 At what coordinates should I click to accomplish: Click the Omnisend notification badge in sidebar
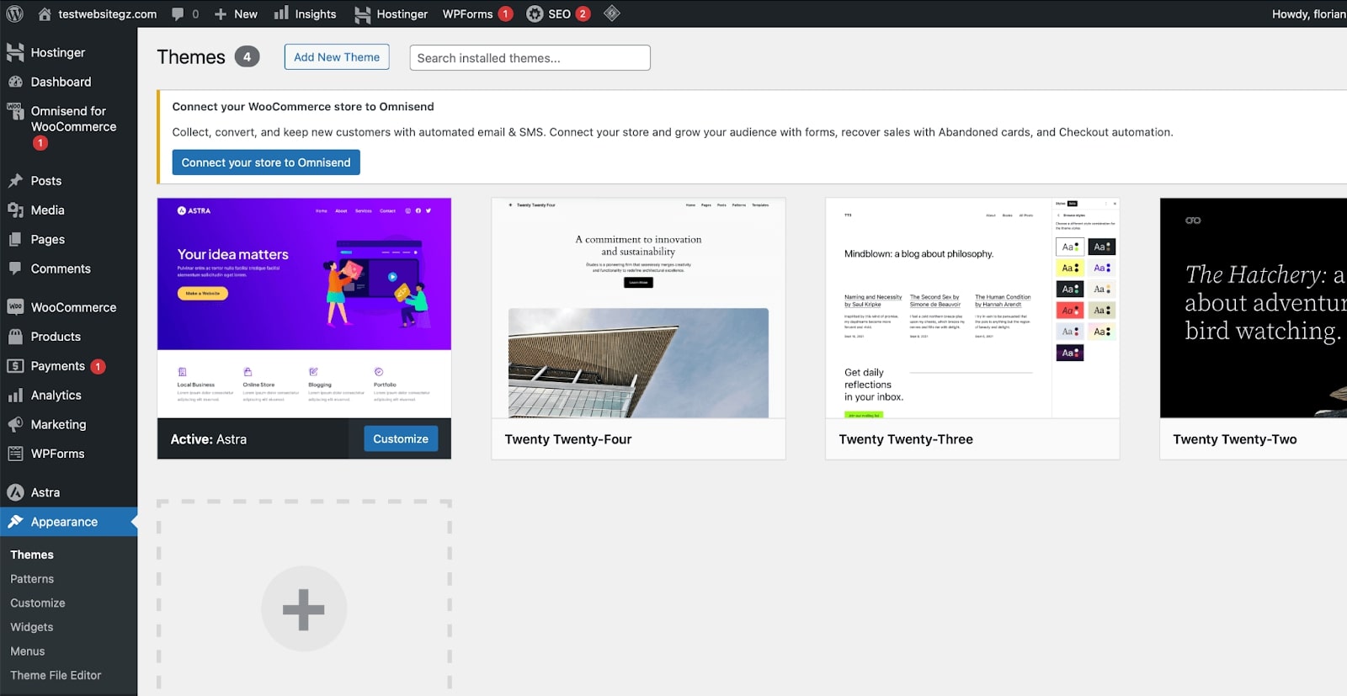(x=40, y=143)
